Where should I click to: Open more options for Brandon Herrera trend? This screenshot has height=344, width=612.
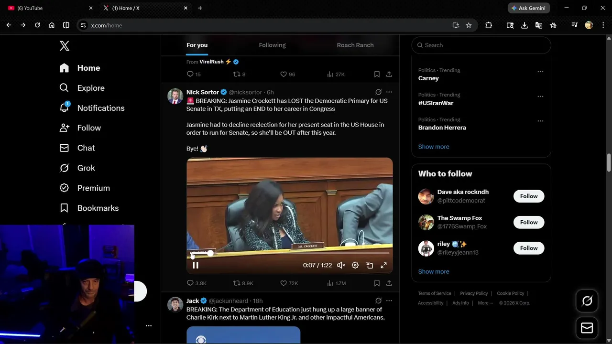pos(540,121)
